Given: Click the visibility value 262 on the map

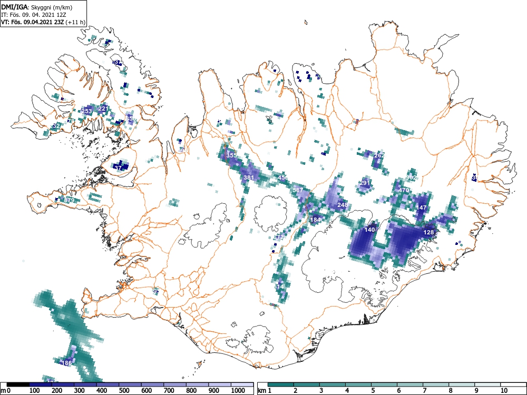Looking at the screenshot, I should [x=379, y=155].
